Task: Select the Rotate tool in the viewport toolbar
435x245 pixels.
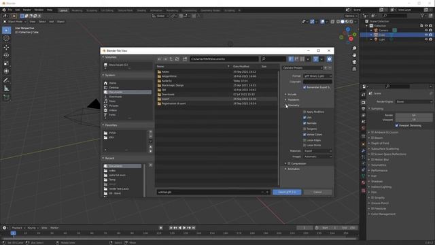Action: (6, 55)
